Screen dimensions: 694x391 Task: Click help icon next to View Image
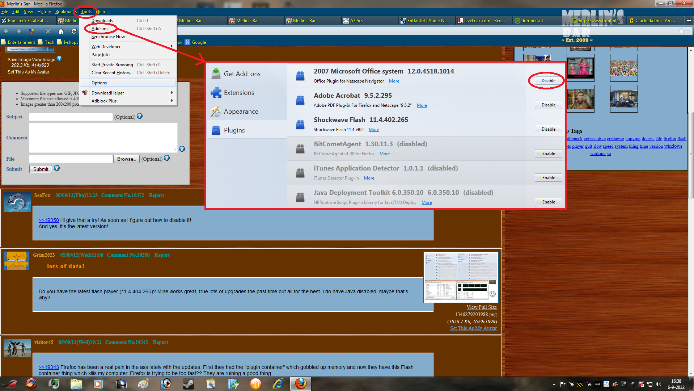tap(59, 58)
